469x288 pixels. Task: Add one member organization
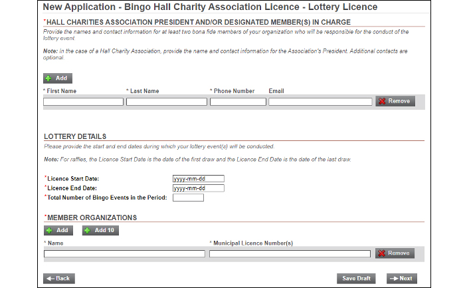pos(58,231)
